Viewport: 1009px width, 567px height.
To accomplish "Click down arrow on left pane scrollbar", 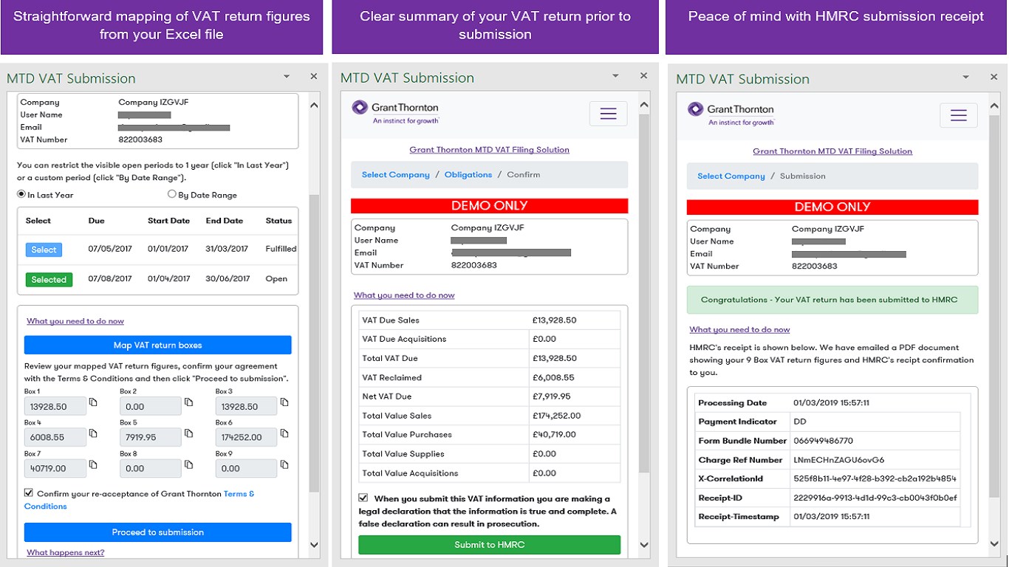I will (x=314, y=545).
